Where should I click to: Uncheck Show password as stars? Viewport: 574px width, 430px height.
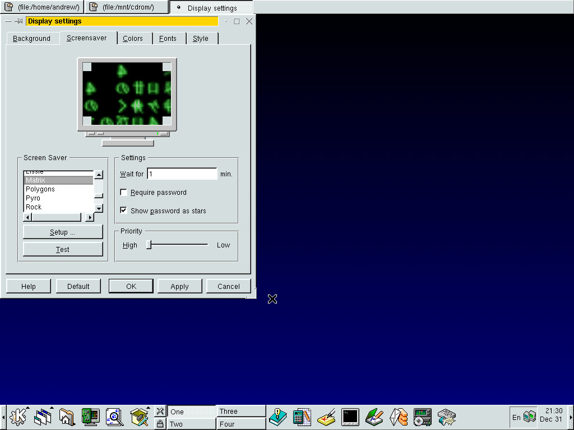point(123,211)
